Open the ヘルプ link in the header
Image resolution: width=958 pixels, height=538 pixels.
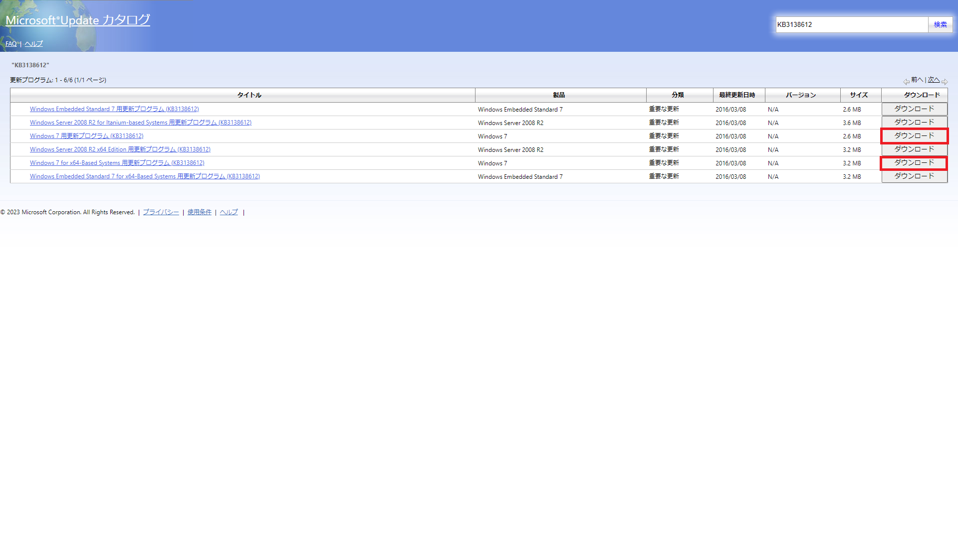tap(34, 44)
